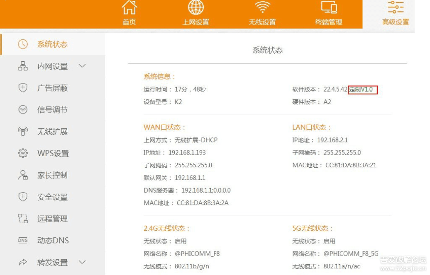Open 转发设置 sidebar item
430x275 pixels.
pyautogui.click(x=52, y=262)
